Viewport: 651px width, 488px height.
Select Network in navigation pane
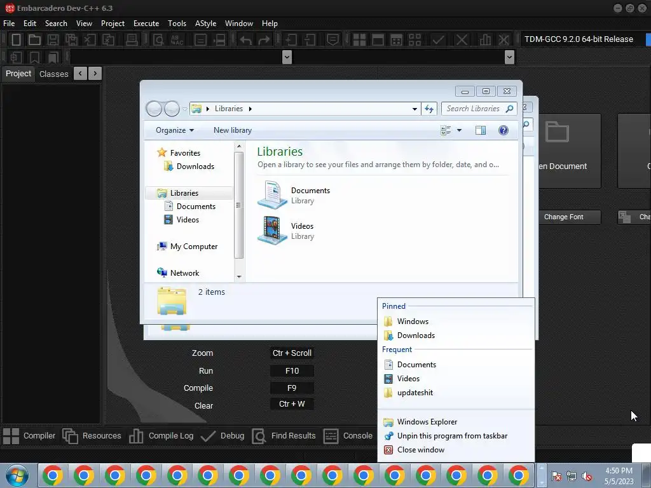(x=178, y=273)
